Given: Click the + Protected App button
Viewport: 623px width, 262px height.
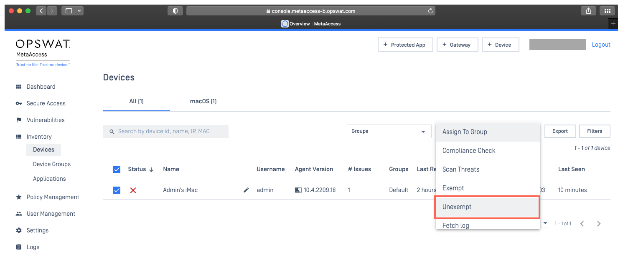Looking at the screenshot, I should pyautogui.click(x=405, y=45).
